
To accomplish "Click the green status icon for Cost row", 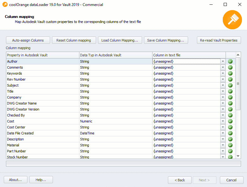I will pyautogui.click(x=230, y=121).
